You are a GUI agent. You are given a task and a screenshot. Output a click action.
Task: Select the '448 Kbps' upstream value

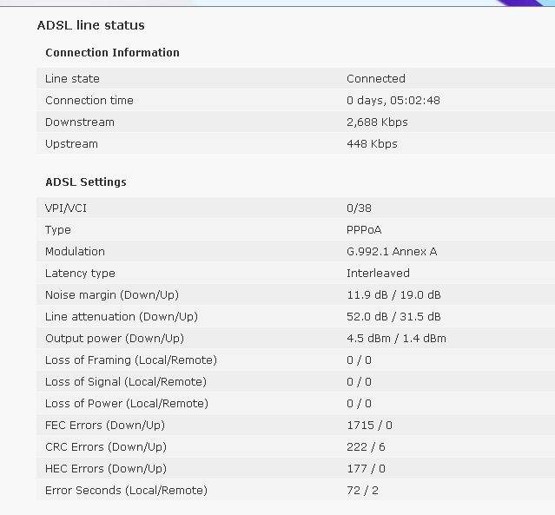tap(372, 144)
